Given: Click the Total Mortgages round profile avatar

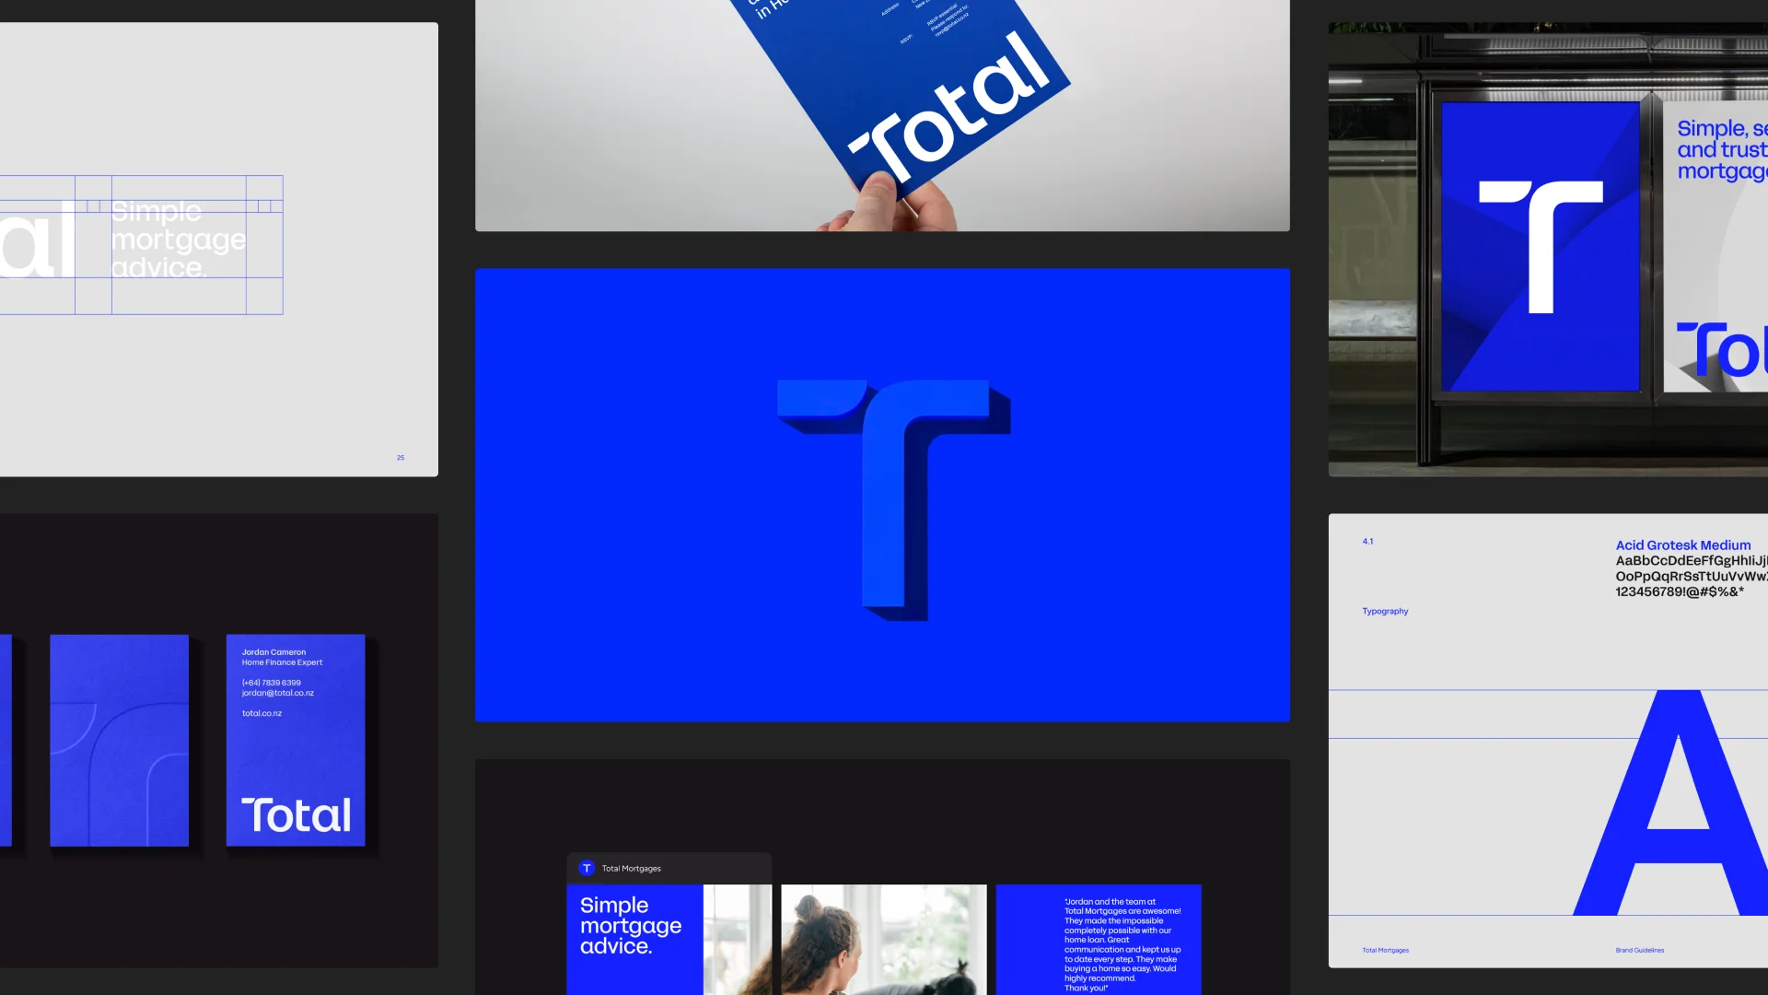Looking at the screenshot, I should click(587, 868).
